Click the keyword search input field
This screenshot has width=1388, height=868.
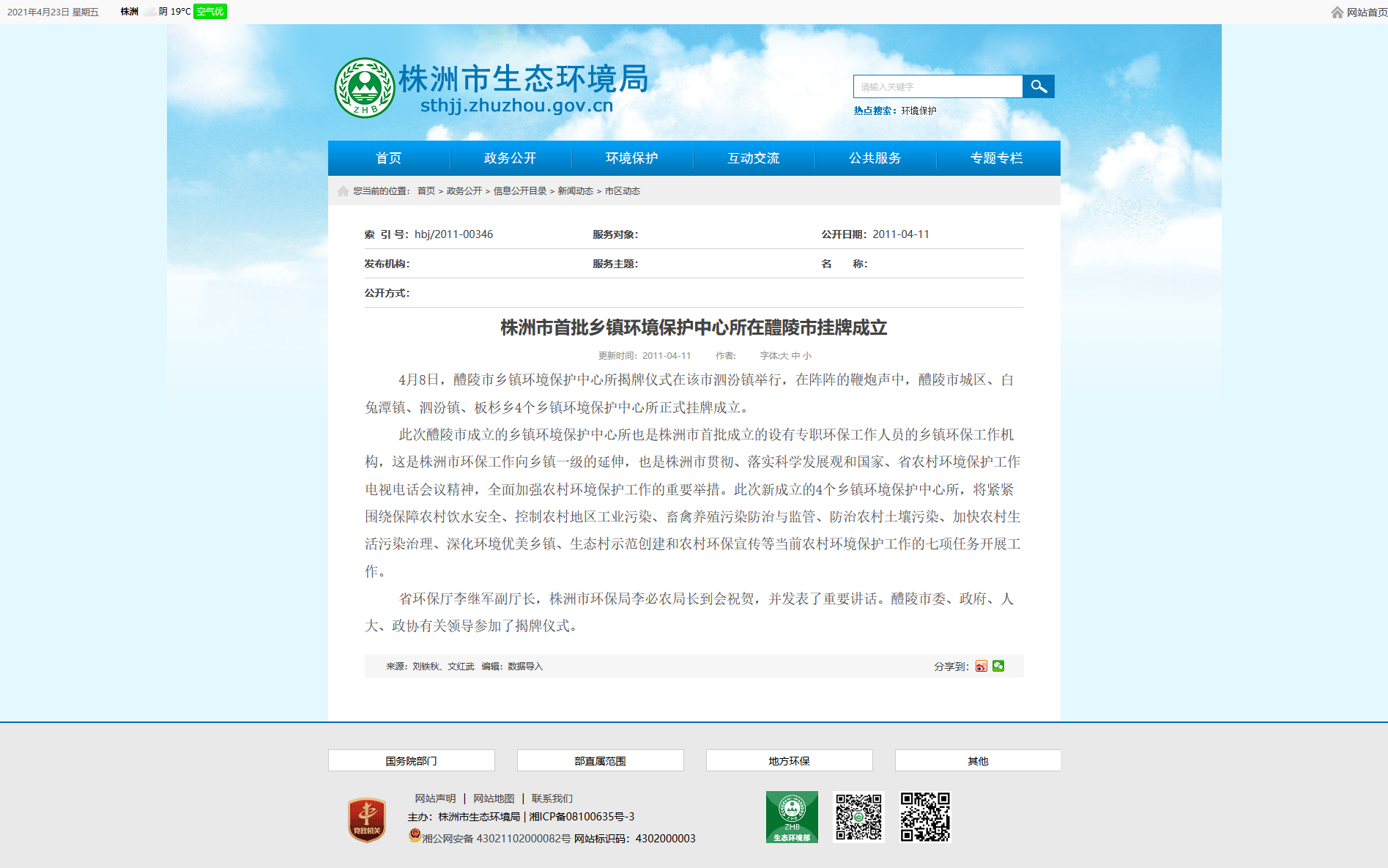coord(938,86)
